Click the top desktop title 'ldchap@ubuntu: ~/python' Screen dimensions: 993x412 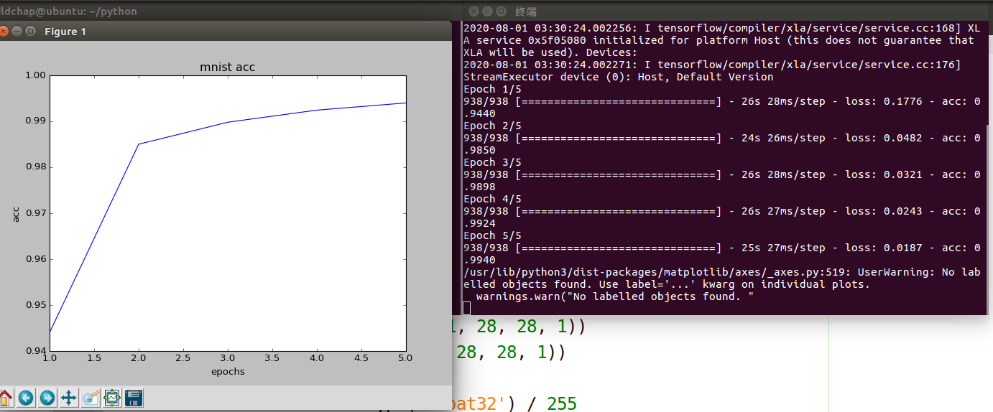68,11
